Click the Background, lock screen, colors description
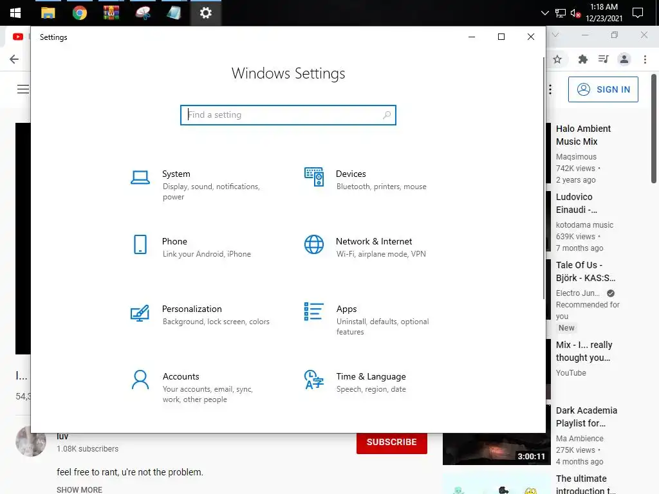The width and height of the screenshot is (659, 494). coord(216,322)
